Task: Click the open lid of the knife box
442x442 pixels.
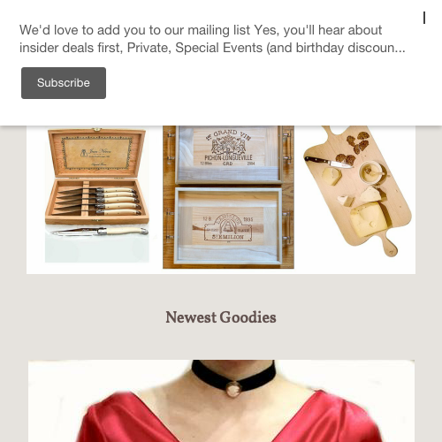Action: (97, 152)
